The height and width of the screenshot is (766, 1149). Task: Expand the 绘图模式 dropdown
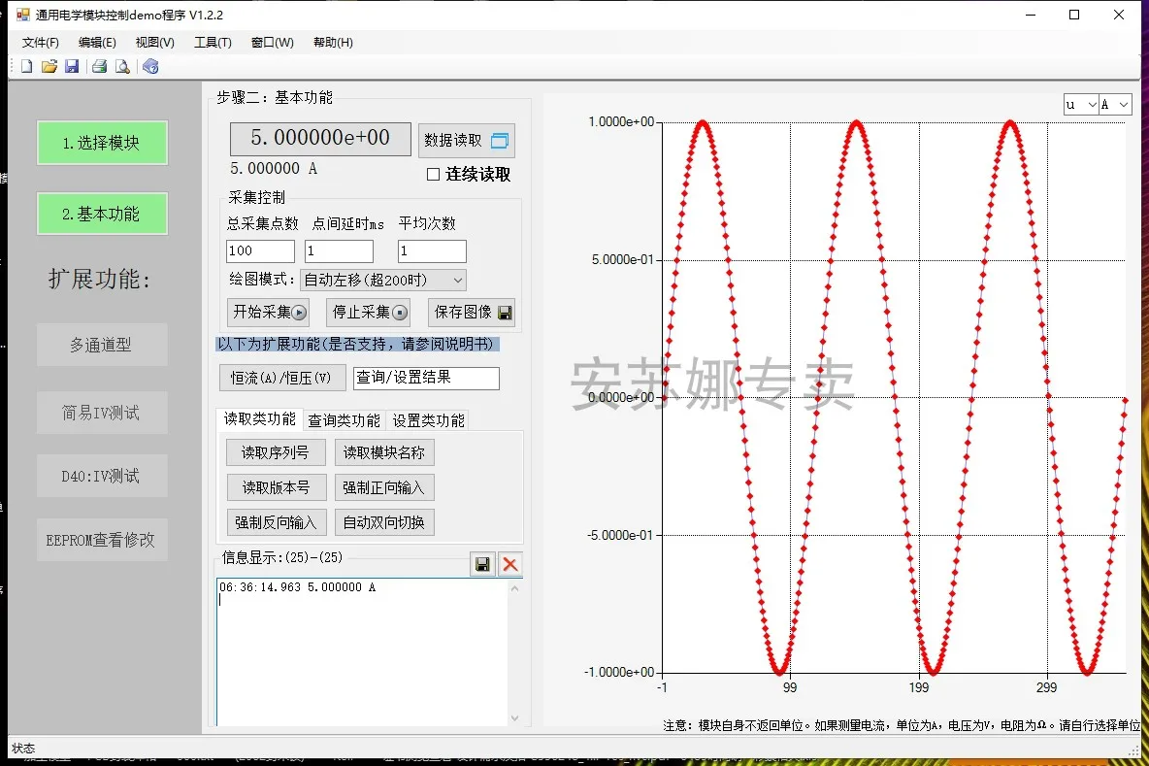point(382,280)
